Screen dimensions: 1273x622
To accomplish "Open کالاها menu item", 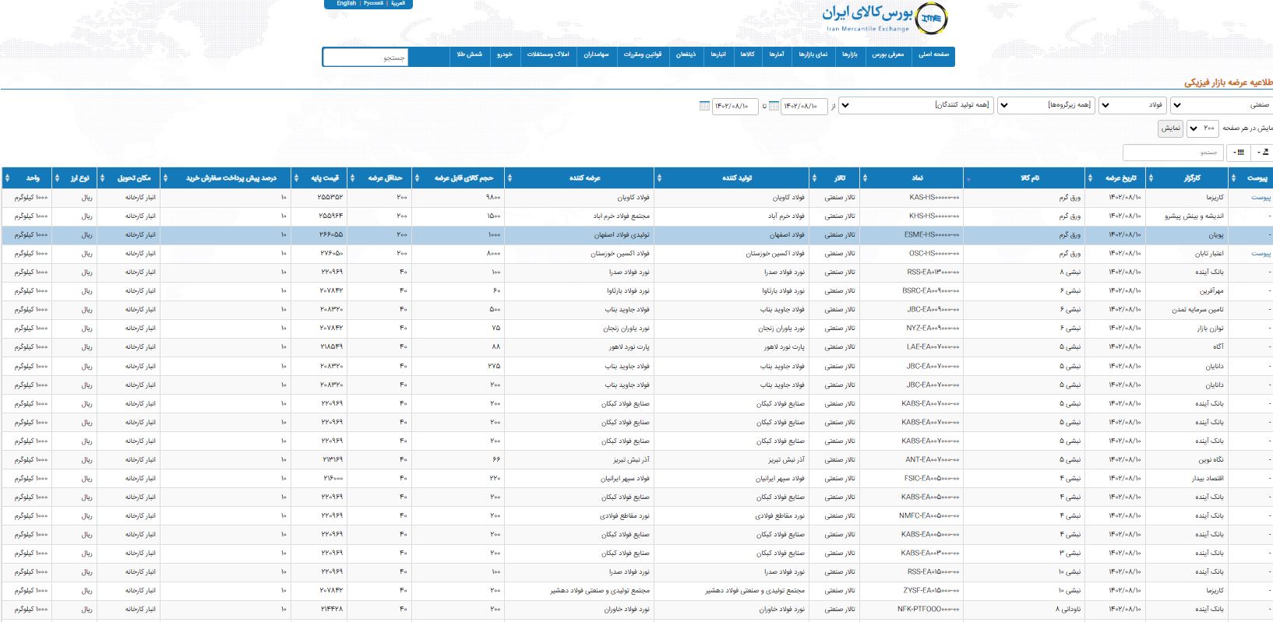I will pyautogui.click(x=746, y=55).
